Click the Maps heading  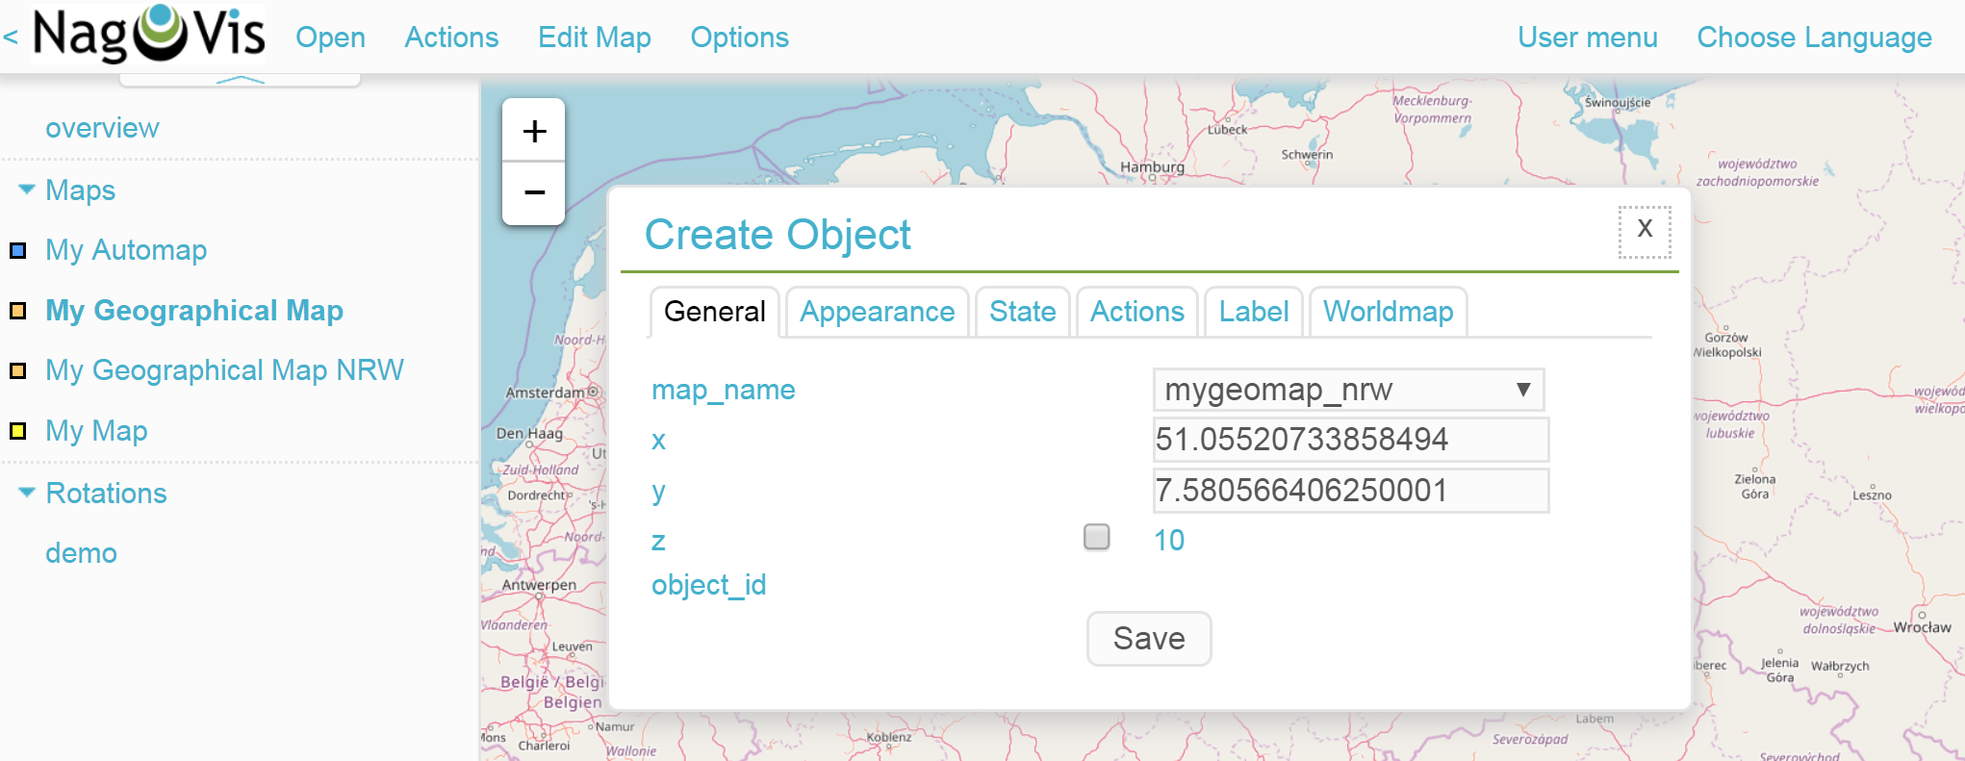80,190
